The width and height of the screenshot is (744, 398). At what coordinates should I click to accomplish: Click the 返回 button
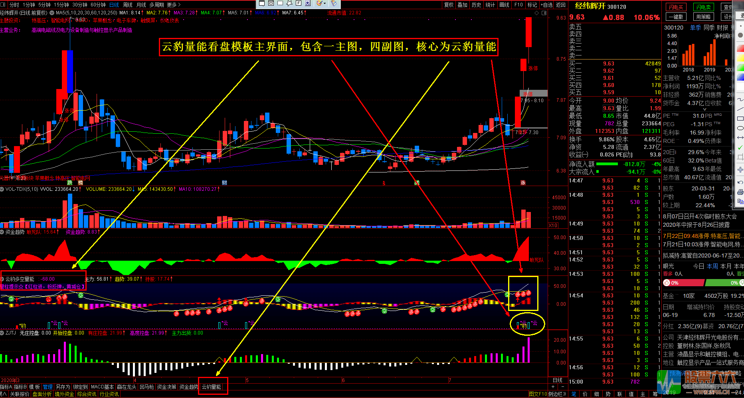coord(561,5)
